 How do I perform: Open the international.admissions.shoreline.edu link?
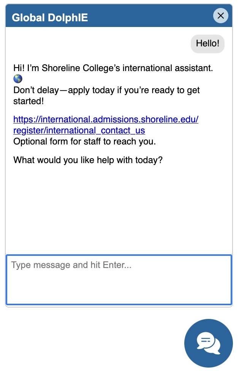point(106,120)
